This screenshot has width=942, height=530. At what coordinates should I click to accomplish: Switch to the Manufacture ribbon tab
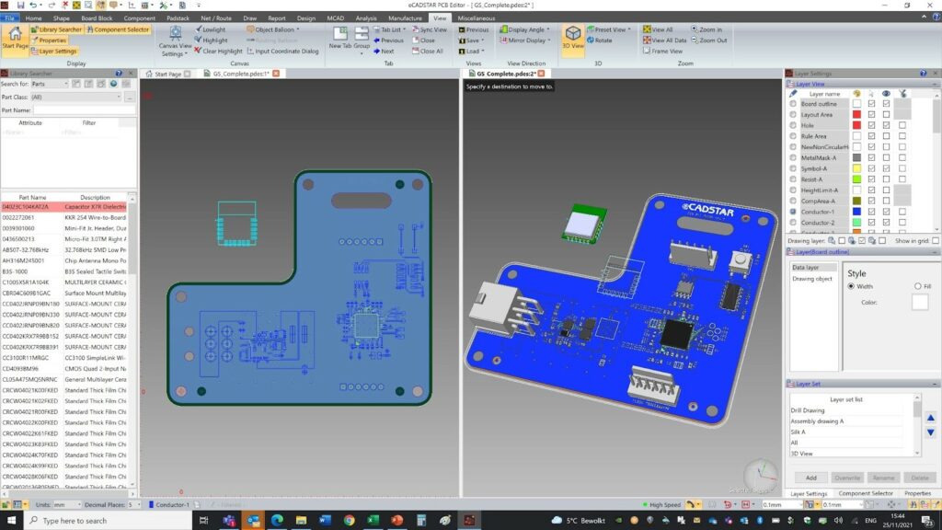[405, 18]
